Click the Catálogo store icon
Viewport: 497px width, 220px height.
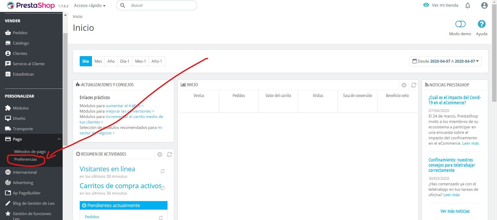point(8,43)
